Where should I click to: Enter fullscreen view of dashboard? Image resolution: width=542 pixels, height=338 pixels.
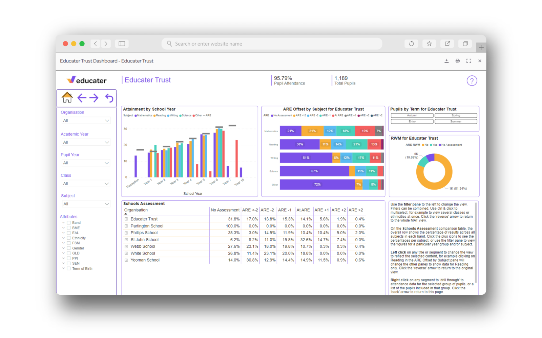tap(469, 61)
